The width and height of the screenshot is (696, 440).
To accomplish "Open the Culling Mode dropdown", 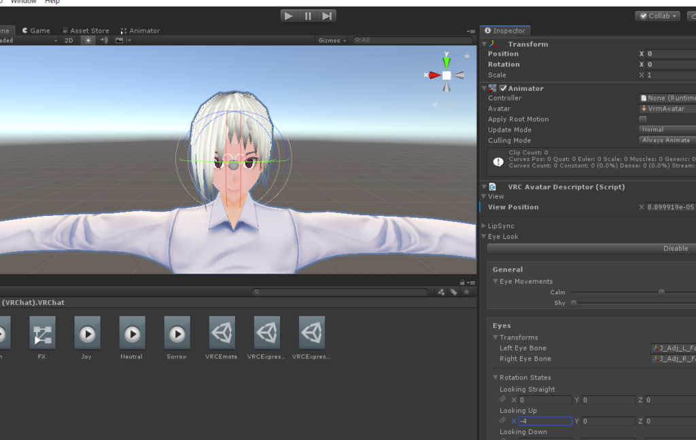I will [667, 140].
